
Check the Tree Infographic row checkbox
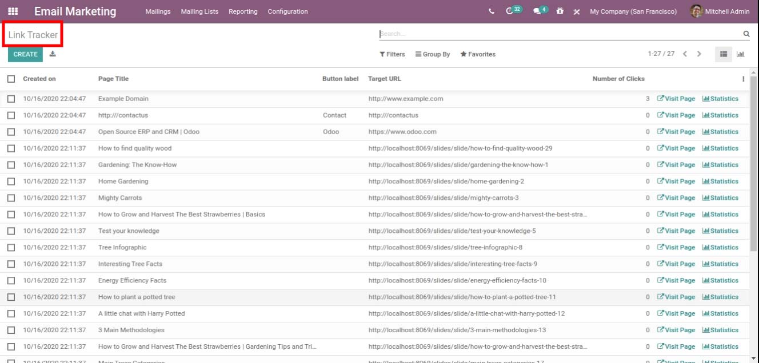point(11,248)
